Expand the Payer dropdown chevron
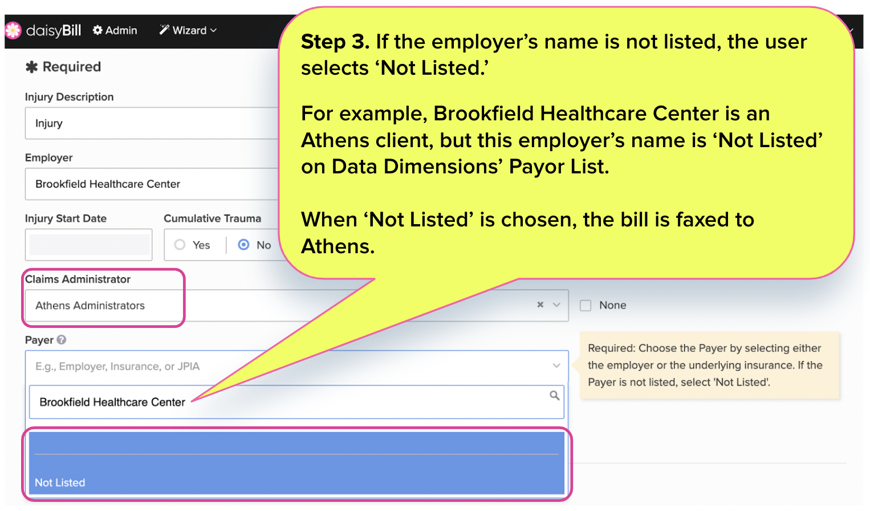This screenshot has width=870, height=511. pos(556,366)
